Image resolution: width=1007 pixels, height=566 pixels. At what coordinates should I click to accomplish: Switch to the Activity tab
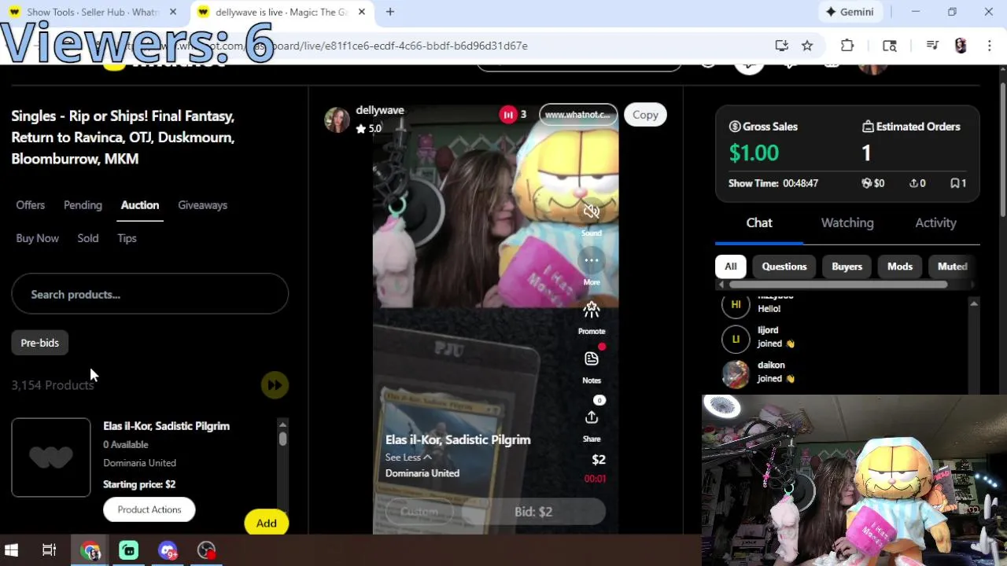(x=935, y=222)
